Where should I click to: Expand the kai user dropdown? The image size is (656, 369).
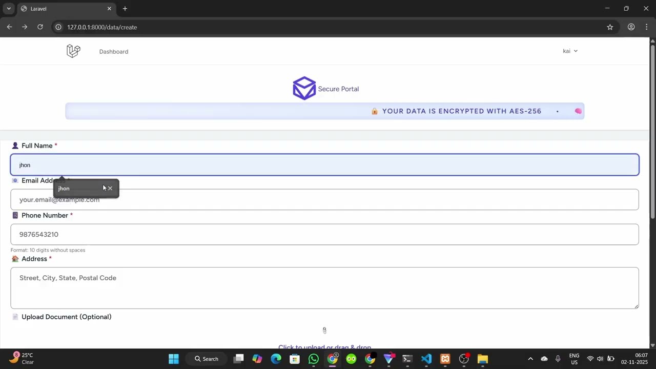click(570, 51)
